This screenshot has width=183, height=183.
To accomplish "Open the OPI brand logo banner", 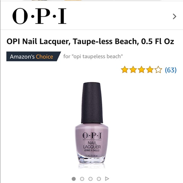I will [x=39, y=16].
